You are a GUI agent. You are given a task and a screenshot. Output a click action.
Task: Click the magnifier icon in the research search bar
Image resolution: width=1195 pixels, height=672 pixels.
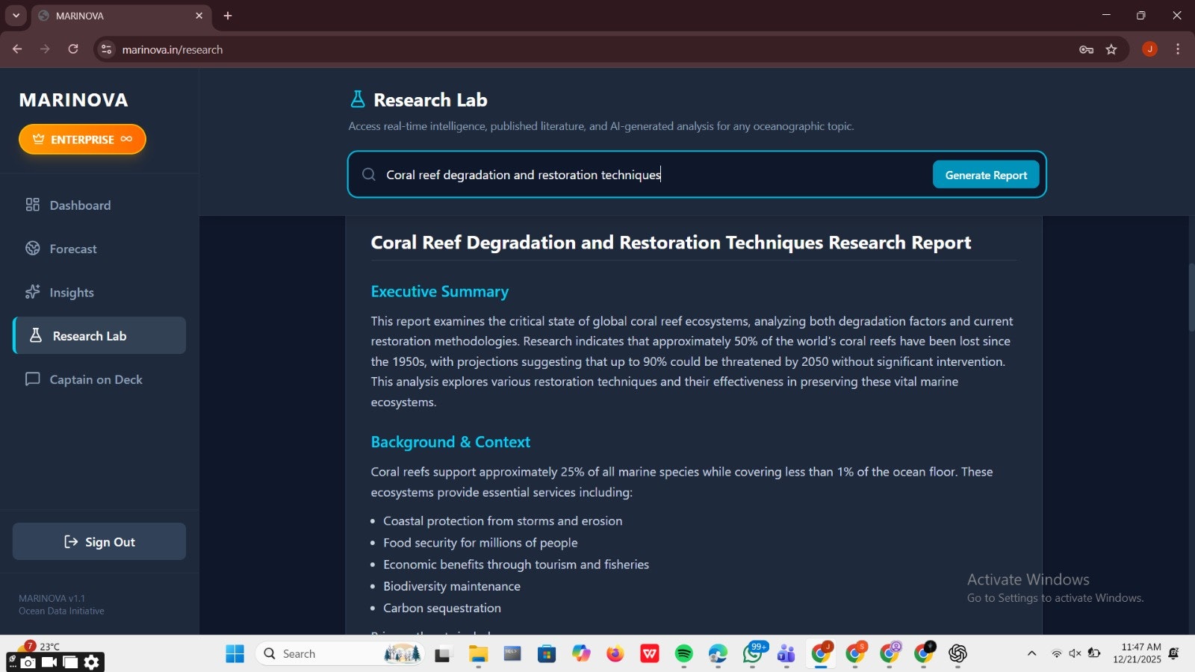pos(368,174)
